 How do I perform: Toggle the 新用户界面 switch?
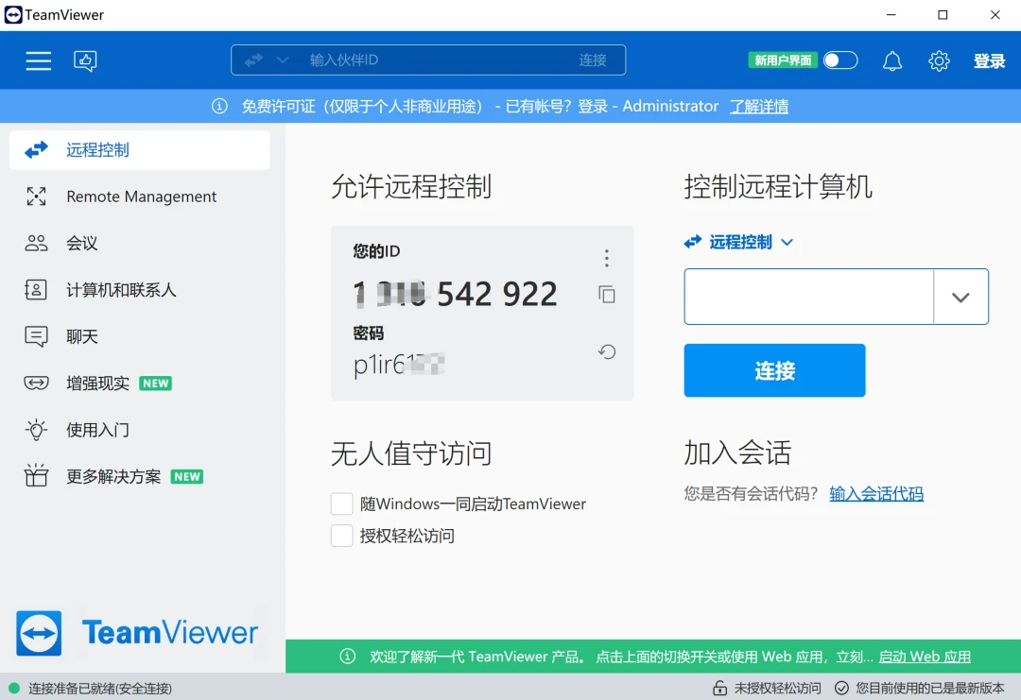(x=839, y=60)
